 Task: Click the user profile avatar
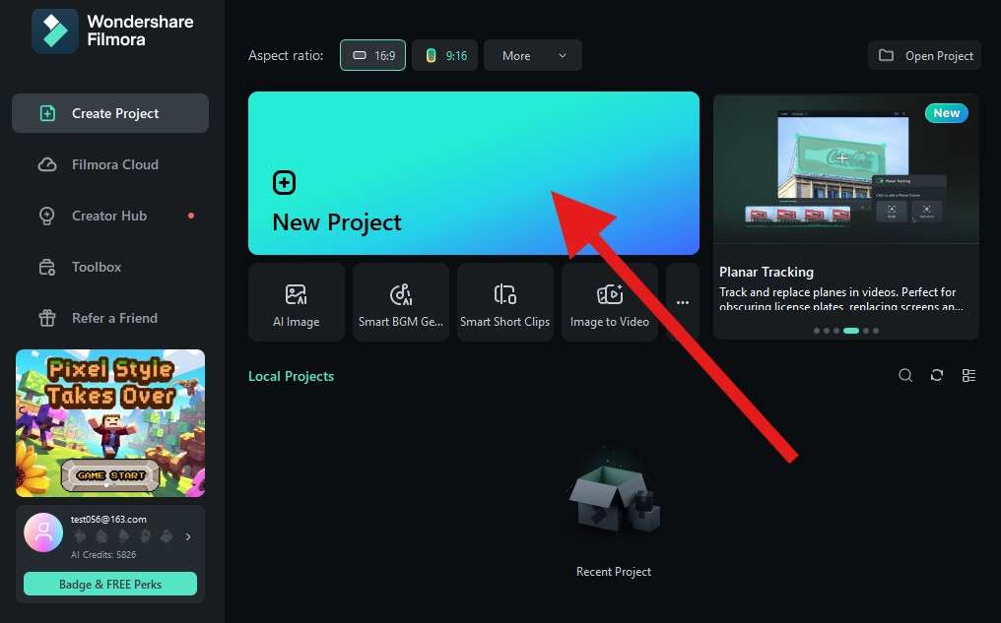coord(43,532)
